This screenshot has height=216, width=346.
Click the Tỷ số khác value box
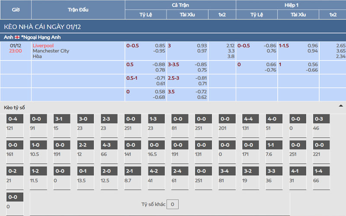(173, 204)
